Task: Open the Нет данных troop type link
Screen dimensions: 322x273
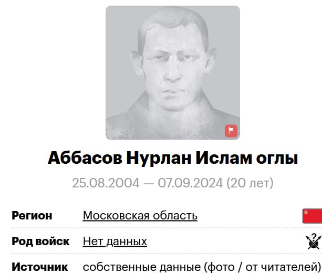Action: (115, 241)
